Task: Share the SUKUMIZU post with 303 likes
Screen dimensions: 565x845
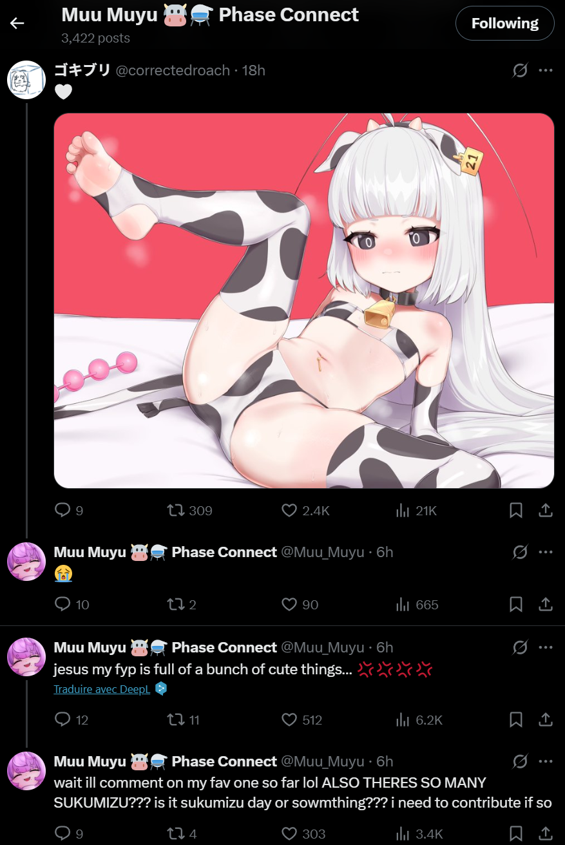Action: pos(545,834)
